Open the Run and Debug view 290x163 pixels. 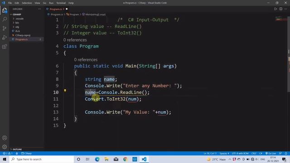5,37
